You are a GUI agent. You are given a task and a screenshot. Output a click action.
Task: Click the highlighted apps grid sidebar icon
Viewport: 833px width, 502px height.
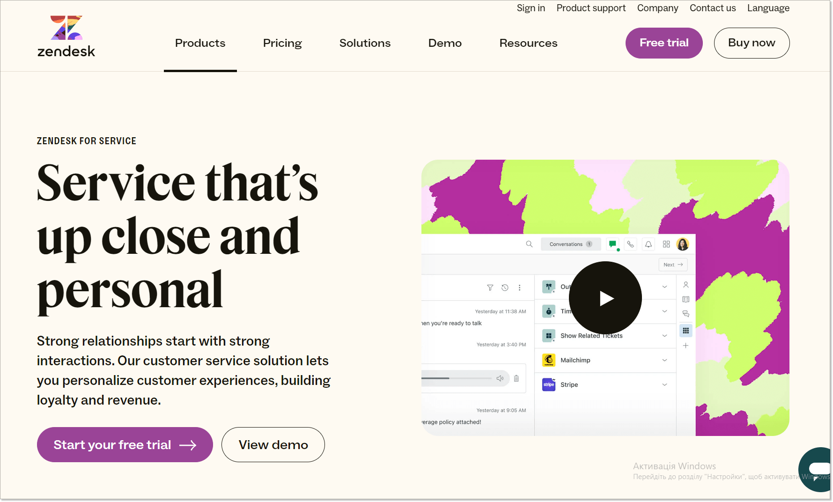[x=686, y=331]
